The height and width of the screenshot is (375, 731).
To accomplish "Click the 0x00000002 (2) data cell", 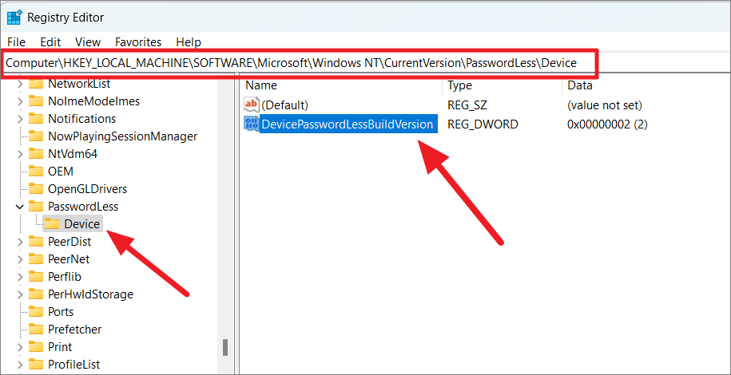I will coord(607,124).
